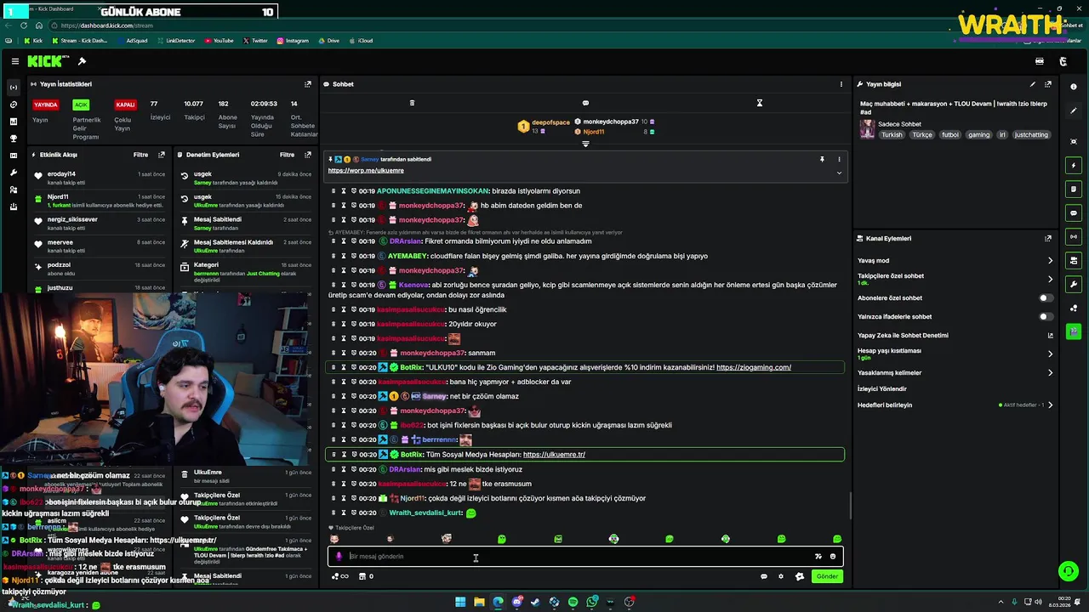
Task: Open the YouTube bookmark
Action: 219,41
